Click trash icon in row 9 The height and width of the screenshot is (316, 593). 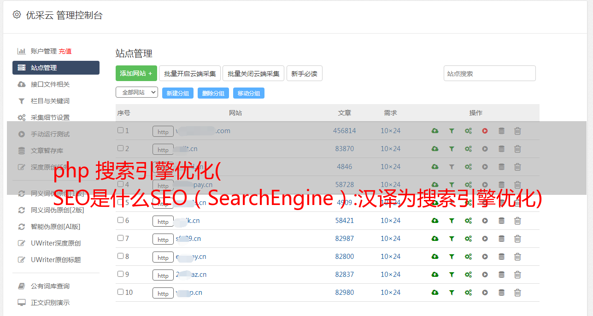coord(517,275)
